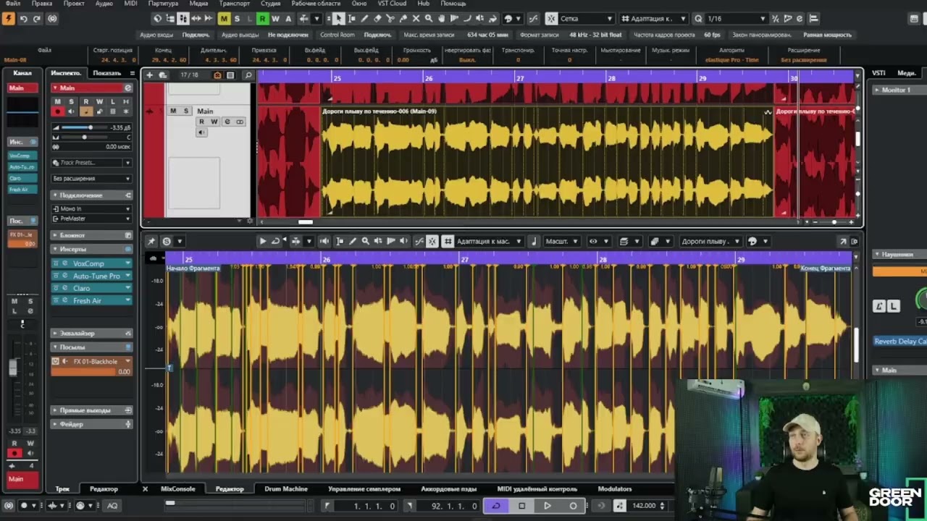Toggle the transport Cycle loop button
927x521 pixels.
[496, 506]
